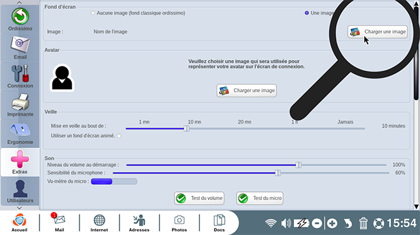Click the microphone sensitivity slider handle

[x=278, y=173]
